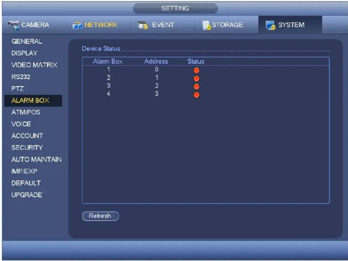This screenshot has height=261, width=348.
Task: Click address 3 in Alarm Box 4 row
Action: click(157, 94)
